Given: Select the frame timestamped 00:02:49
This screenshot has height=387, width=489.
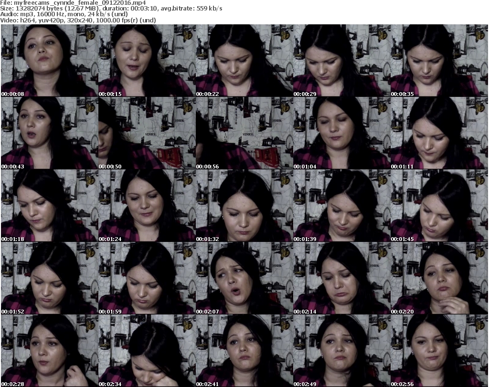Looking at the screenshot, I should tap(341, 351).
